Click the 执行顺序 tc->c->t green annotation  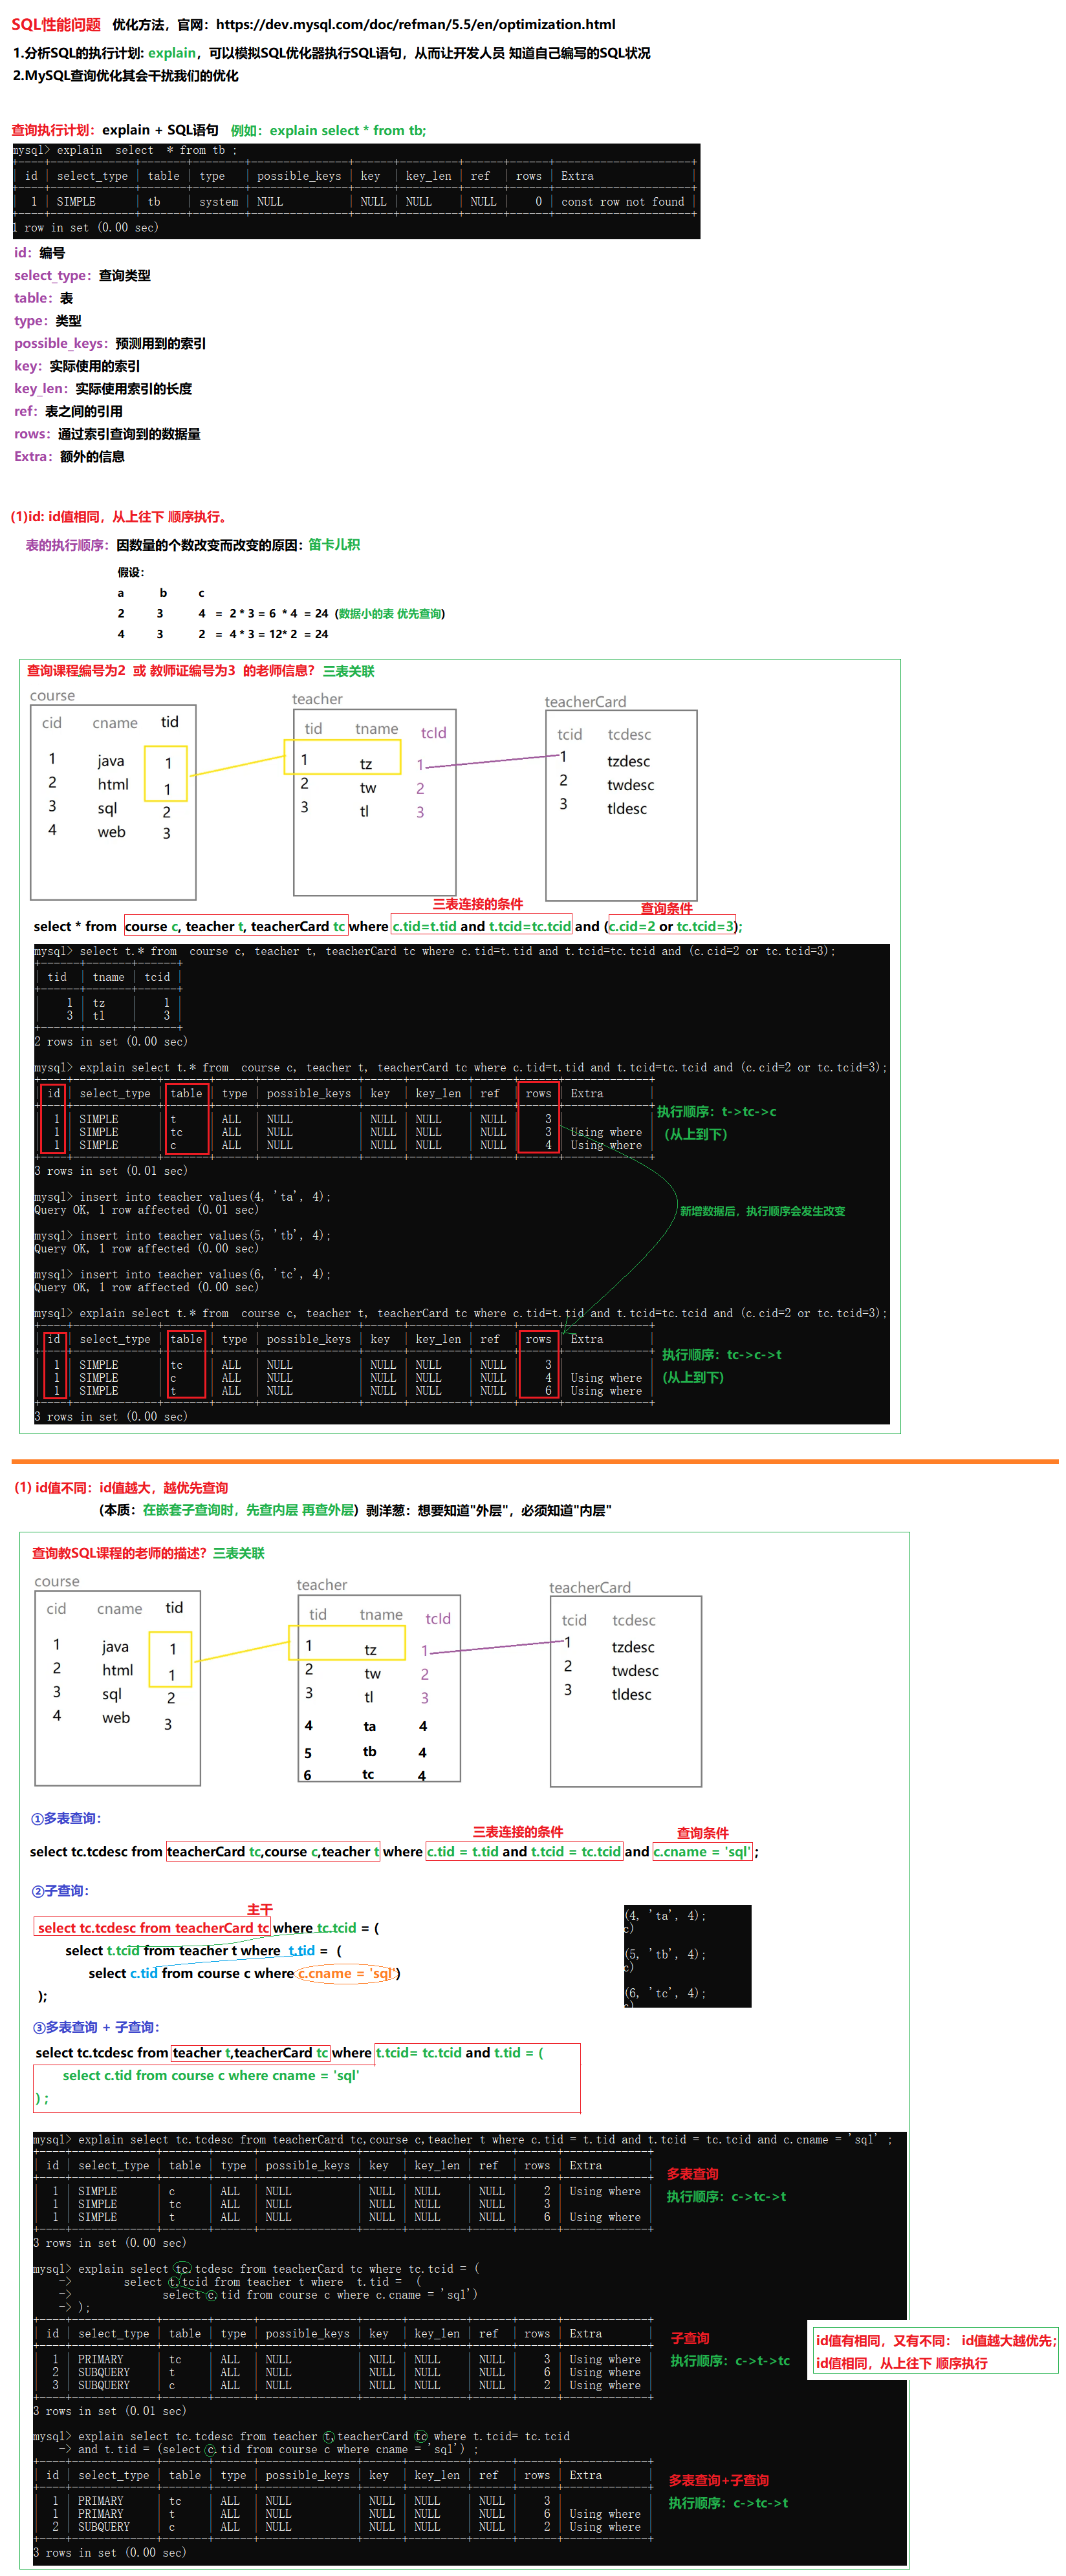(x=721, y=1354)
